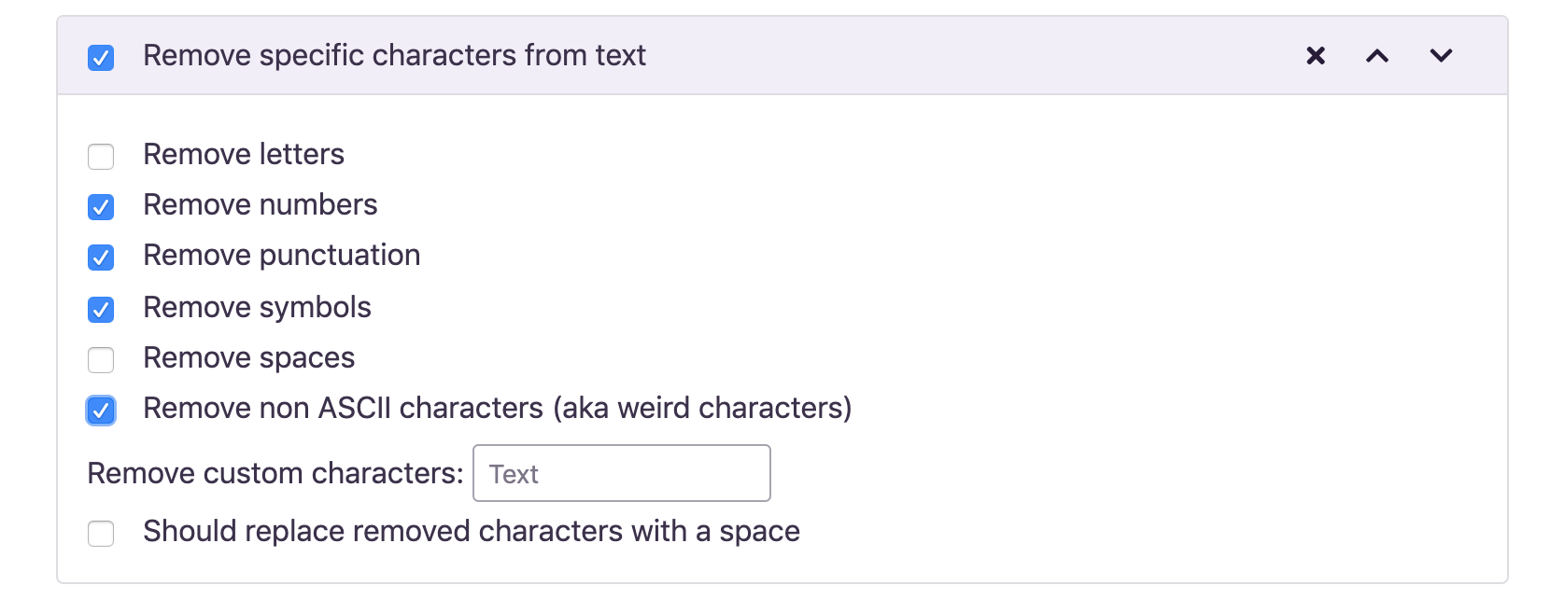Focus the Remove custom characters text field
The width and height of the screenshot is (1565, 599).
621,473
